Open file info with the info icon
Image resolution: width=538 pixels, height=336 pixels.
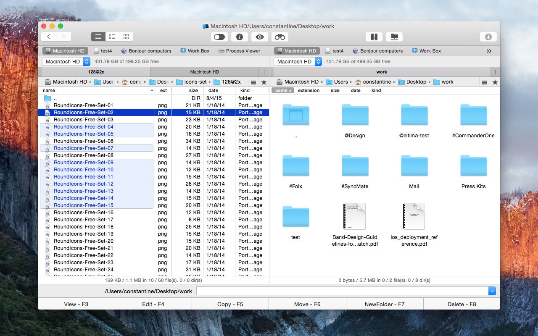tap(240, 37)
